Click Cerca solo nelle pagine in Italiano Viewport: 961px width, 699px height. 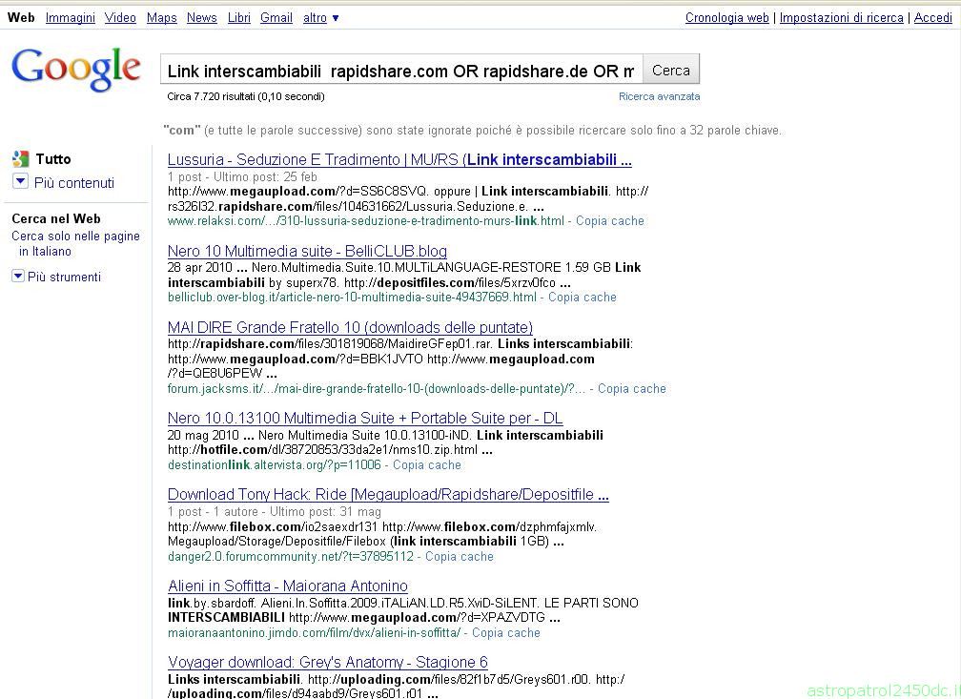pyautogui.click(x=76, y=243)
